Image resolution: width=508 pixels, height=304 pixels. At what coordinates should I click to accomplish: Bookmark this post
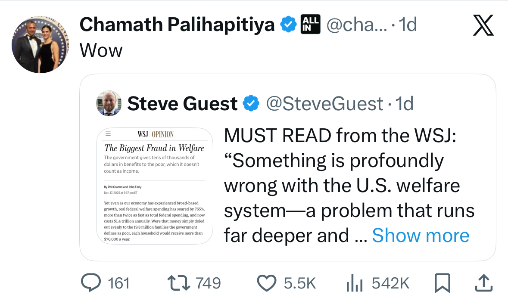tap(443, 283)
